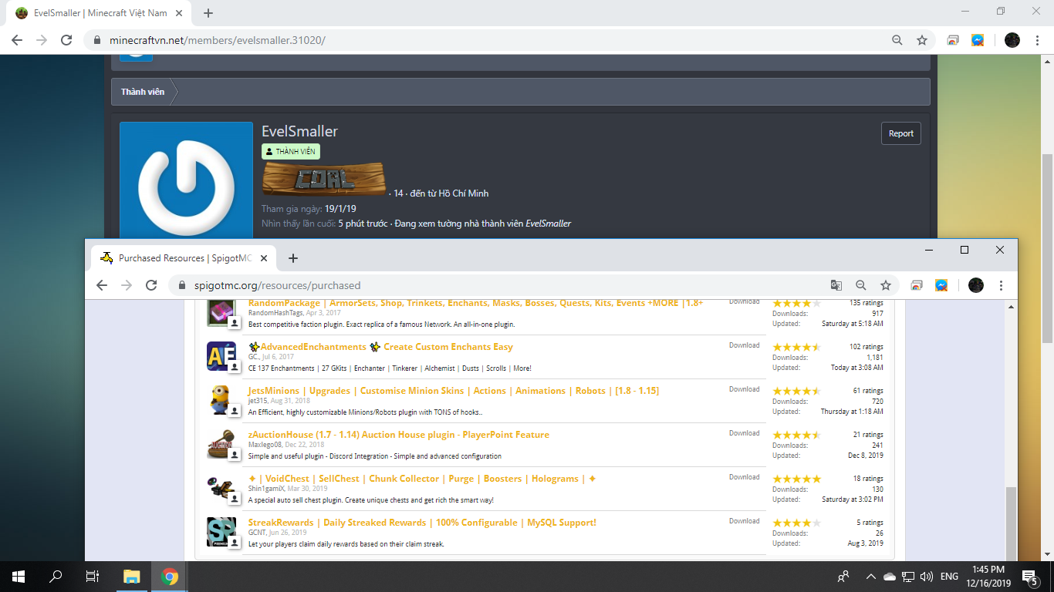The height and width of the screenshot is (592, 1054).
Task: Click the THÀNH VIÊN member badge
Action: point(291,152)
